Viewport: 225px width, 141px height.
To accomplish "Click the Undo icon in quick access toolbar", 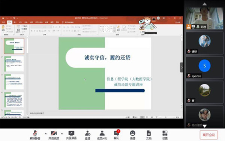I will pos(7,18).
